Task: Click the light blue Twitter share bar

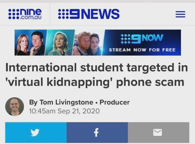Action: [x=36, y=132]
